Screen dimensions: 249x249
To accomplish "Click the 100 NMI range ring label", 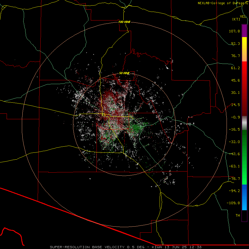I will (x=124, y=22).
